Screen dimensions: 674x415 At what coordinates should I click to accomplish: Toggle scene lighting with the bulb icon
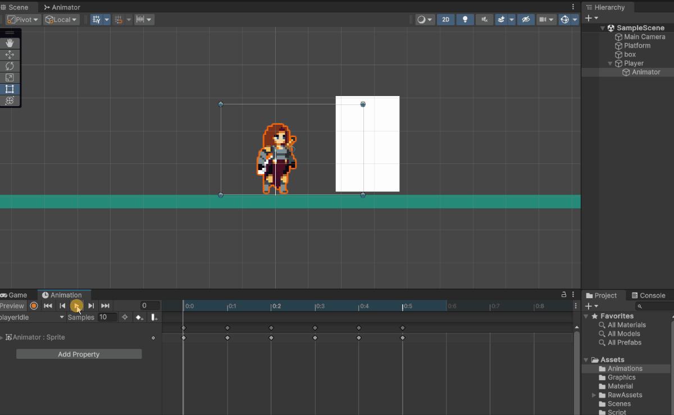pos(465,19)
